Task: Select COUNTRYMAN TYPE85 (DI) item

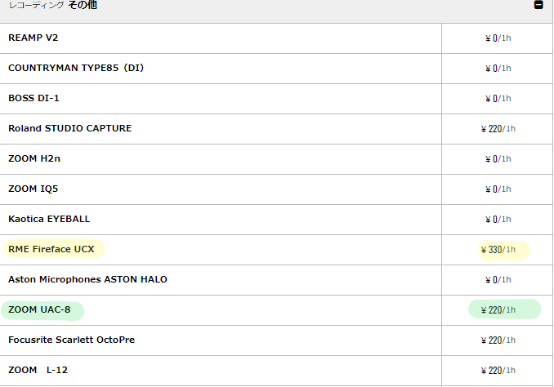Action: click(76, 68)
